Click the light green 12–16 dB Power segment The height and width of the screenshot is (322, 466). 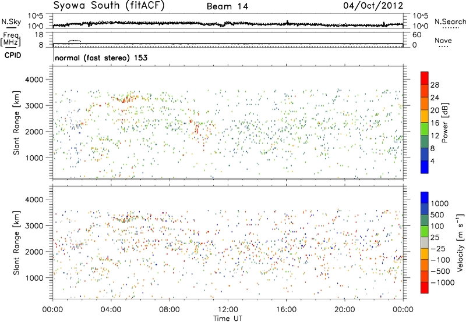pos(425,128)
